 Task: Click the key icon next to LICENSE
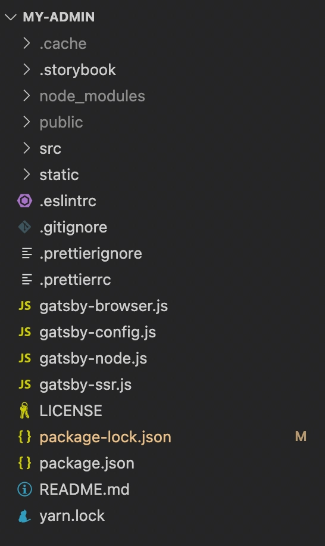coord(24,411)
